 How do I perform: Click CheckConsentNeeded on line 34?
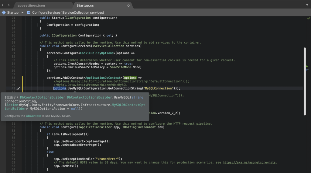[x=84, y=64]
